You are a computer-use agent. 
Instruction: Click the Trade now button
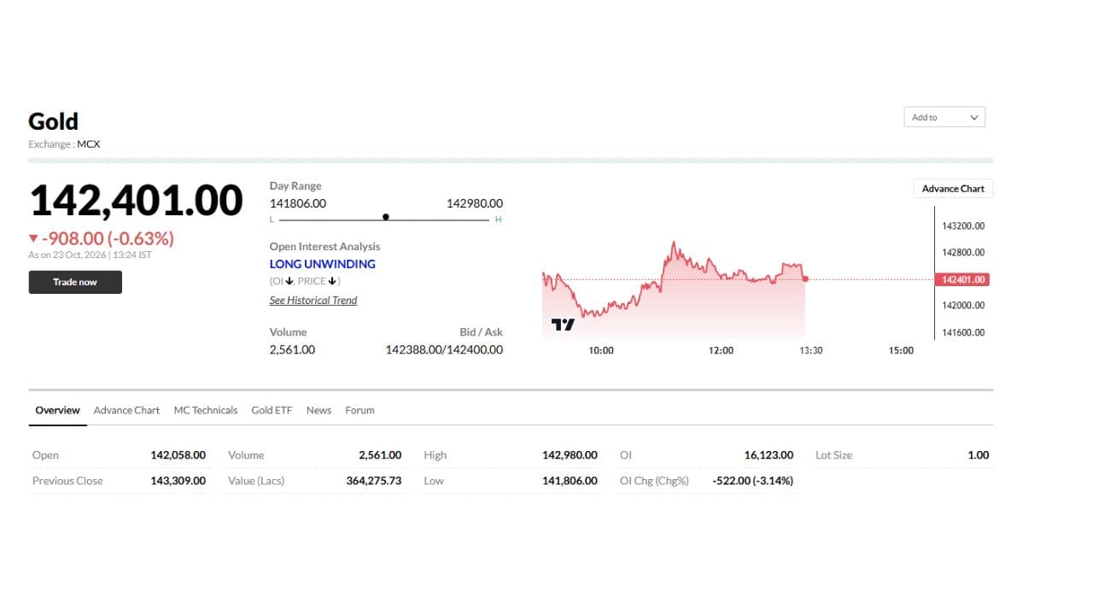(x=75, y=282)
